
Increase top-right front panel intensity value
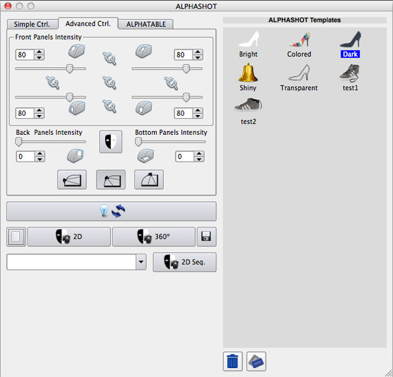point(198,52)
